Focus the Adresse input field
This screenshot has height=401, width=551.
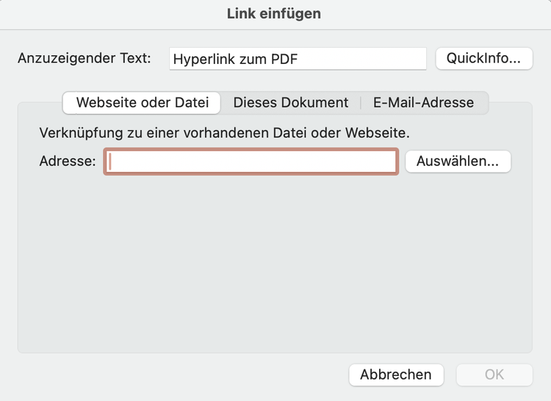[251, 162]
